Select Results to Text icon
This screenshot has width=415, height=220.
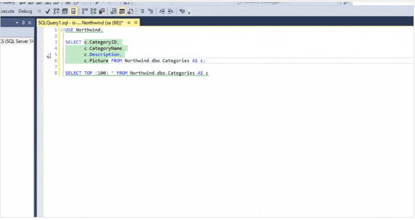(x=114, y=11)
